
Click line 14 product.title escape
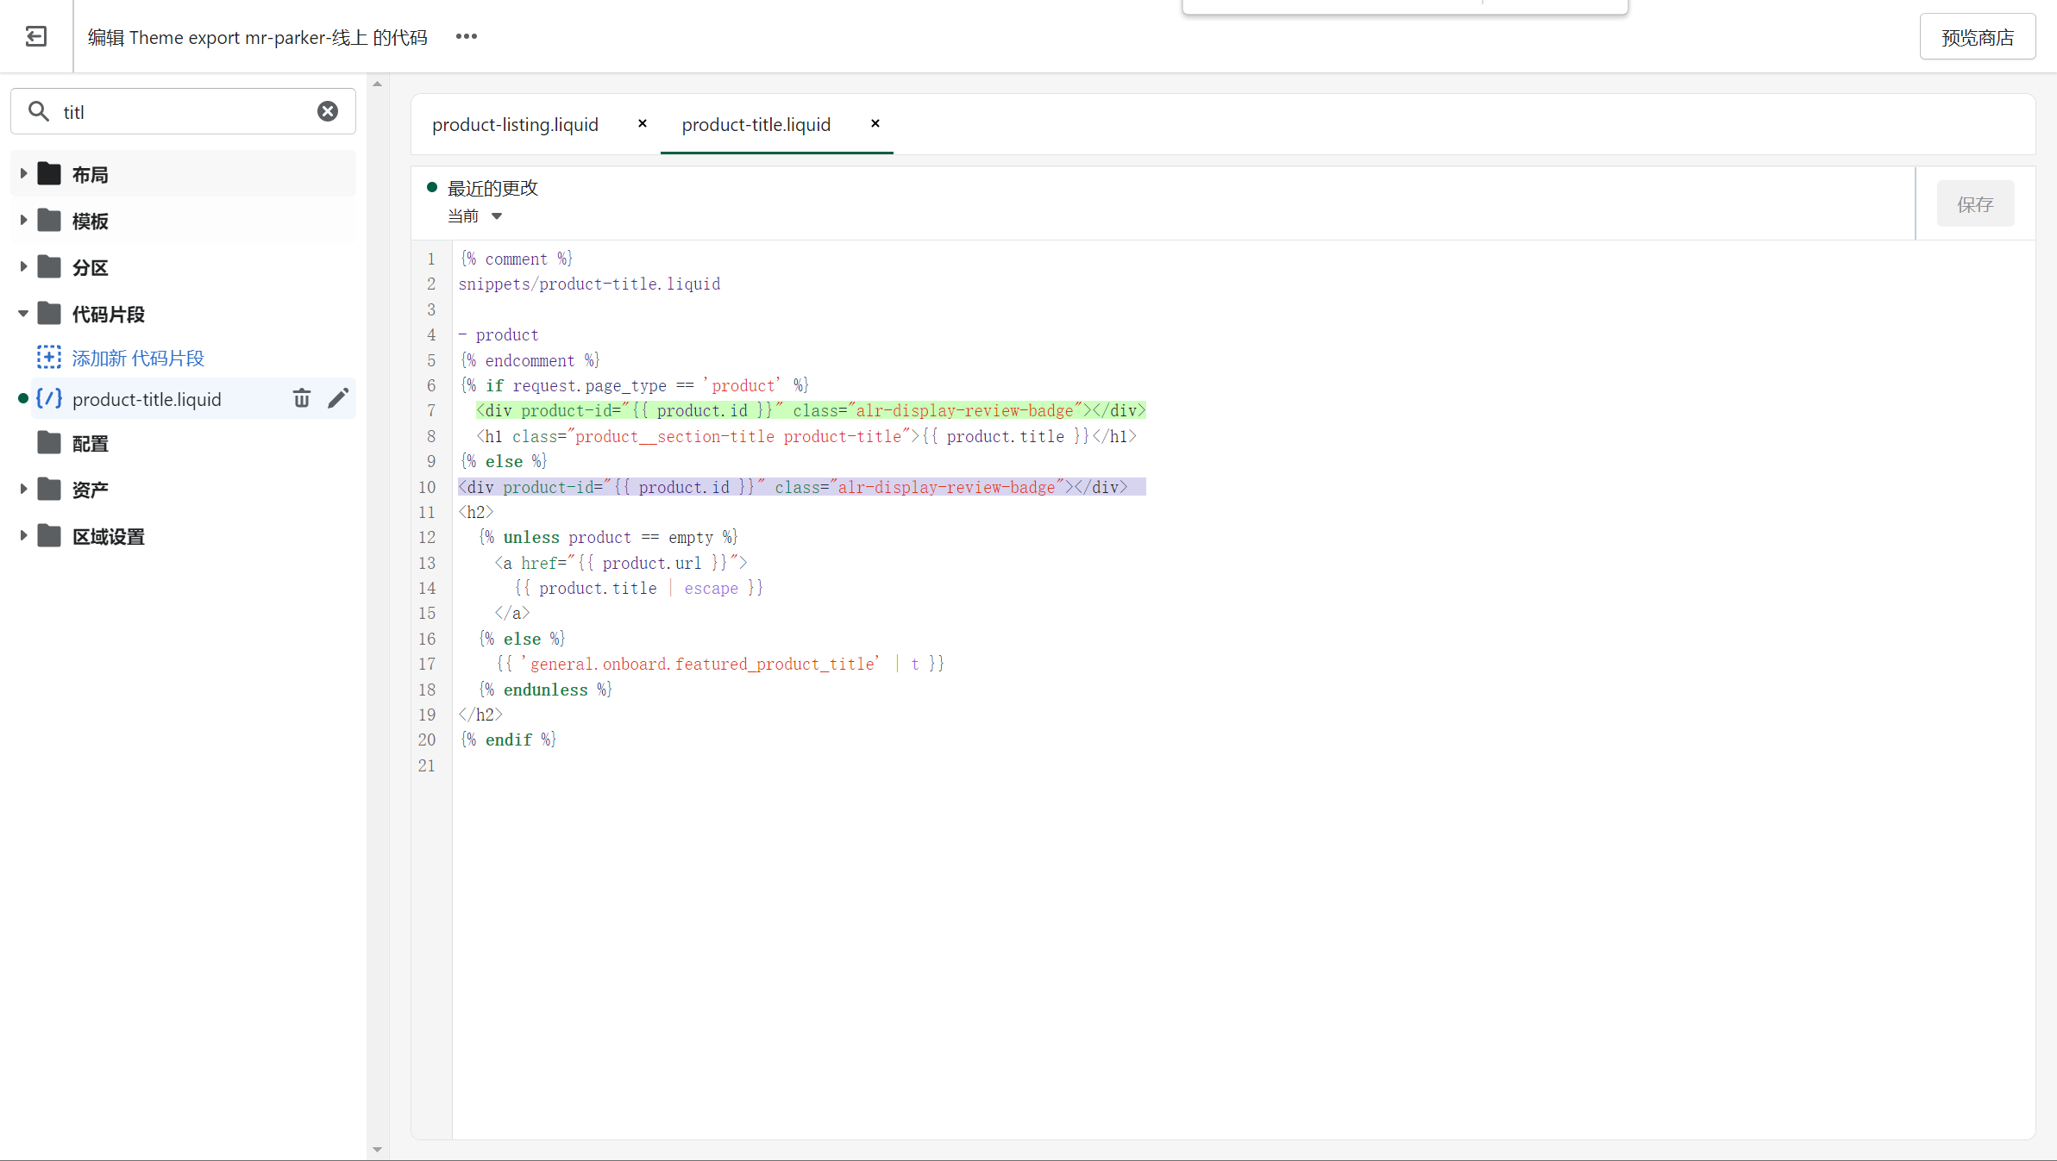coord(638,588)
